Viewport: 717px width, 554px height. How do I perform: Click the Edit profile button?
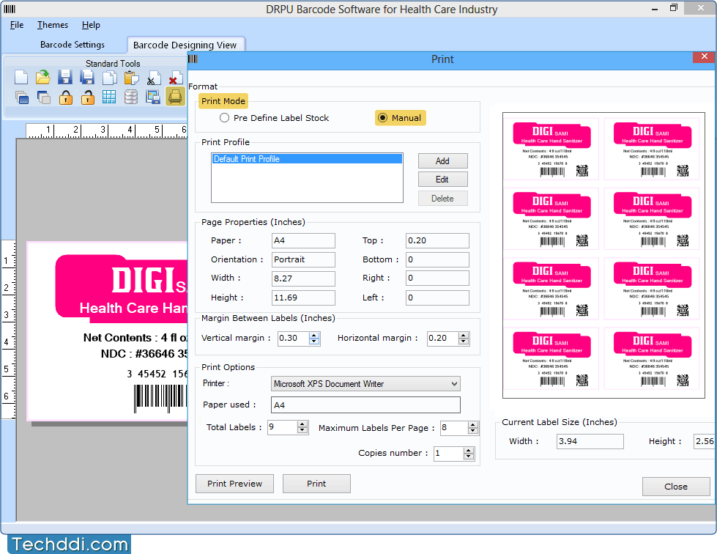442,180
